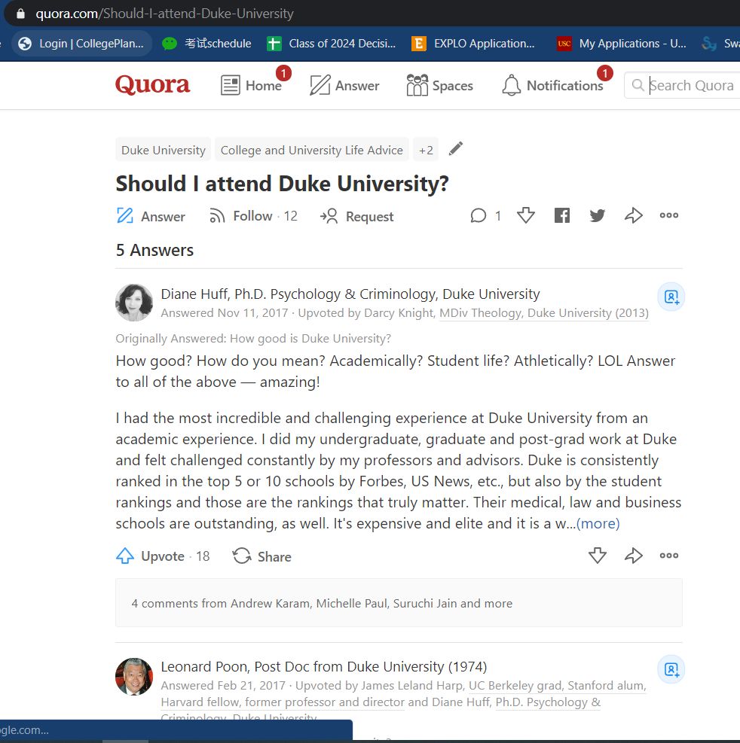Downvote the question

[x=525, y=215]
